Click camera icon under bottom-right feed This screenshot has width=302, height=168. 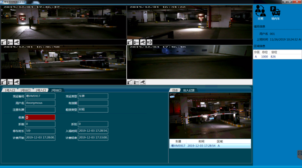[143, 82]
